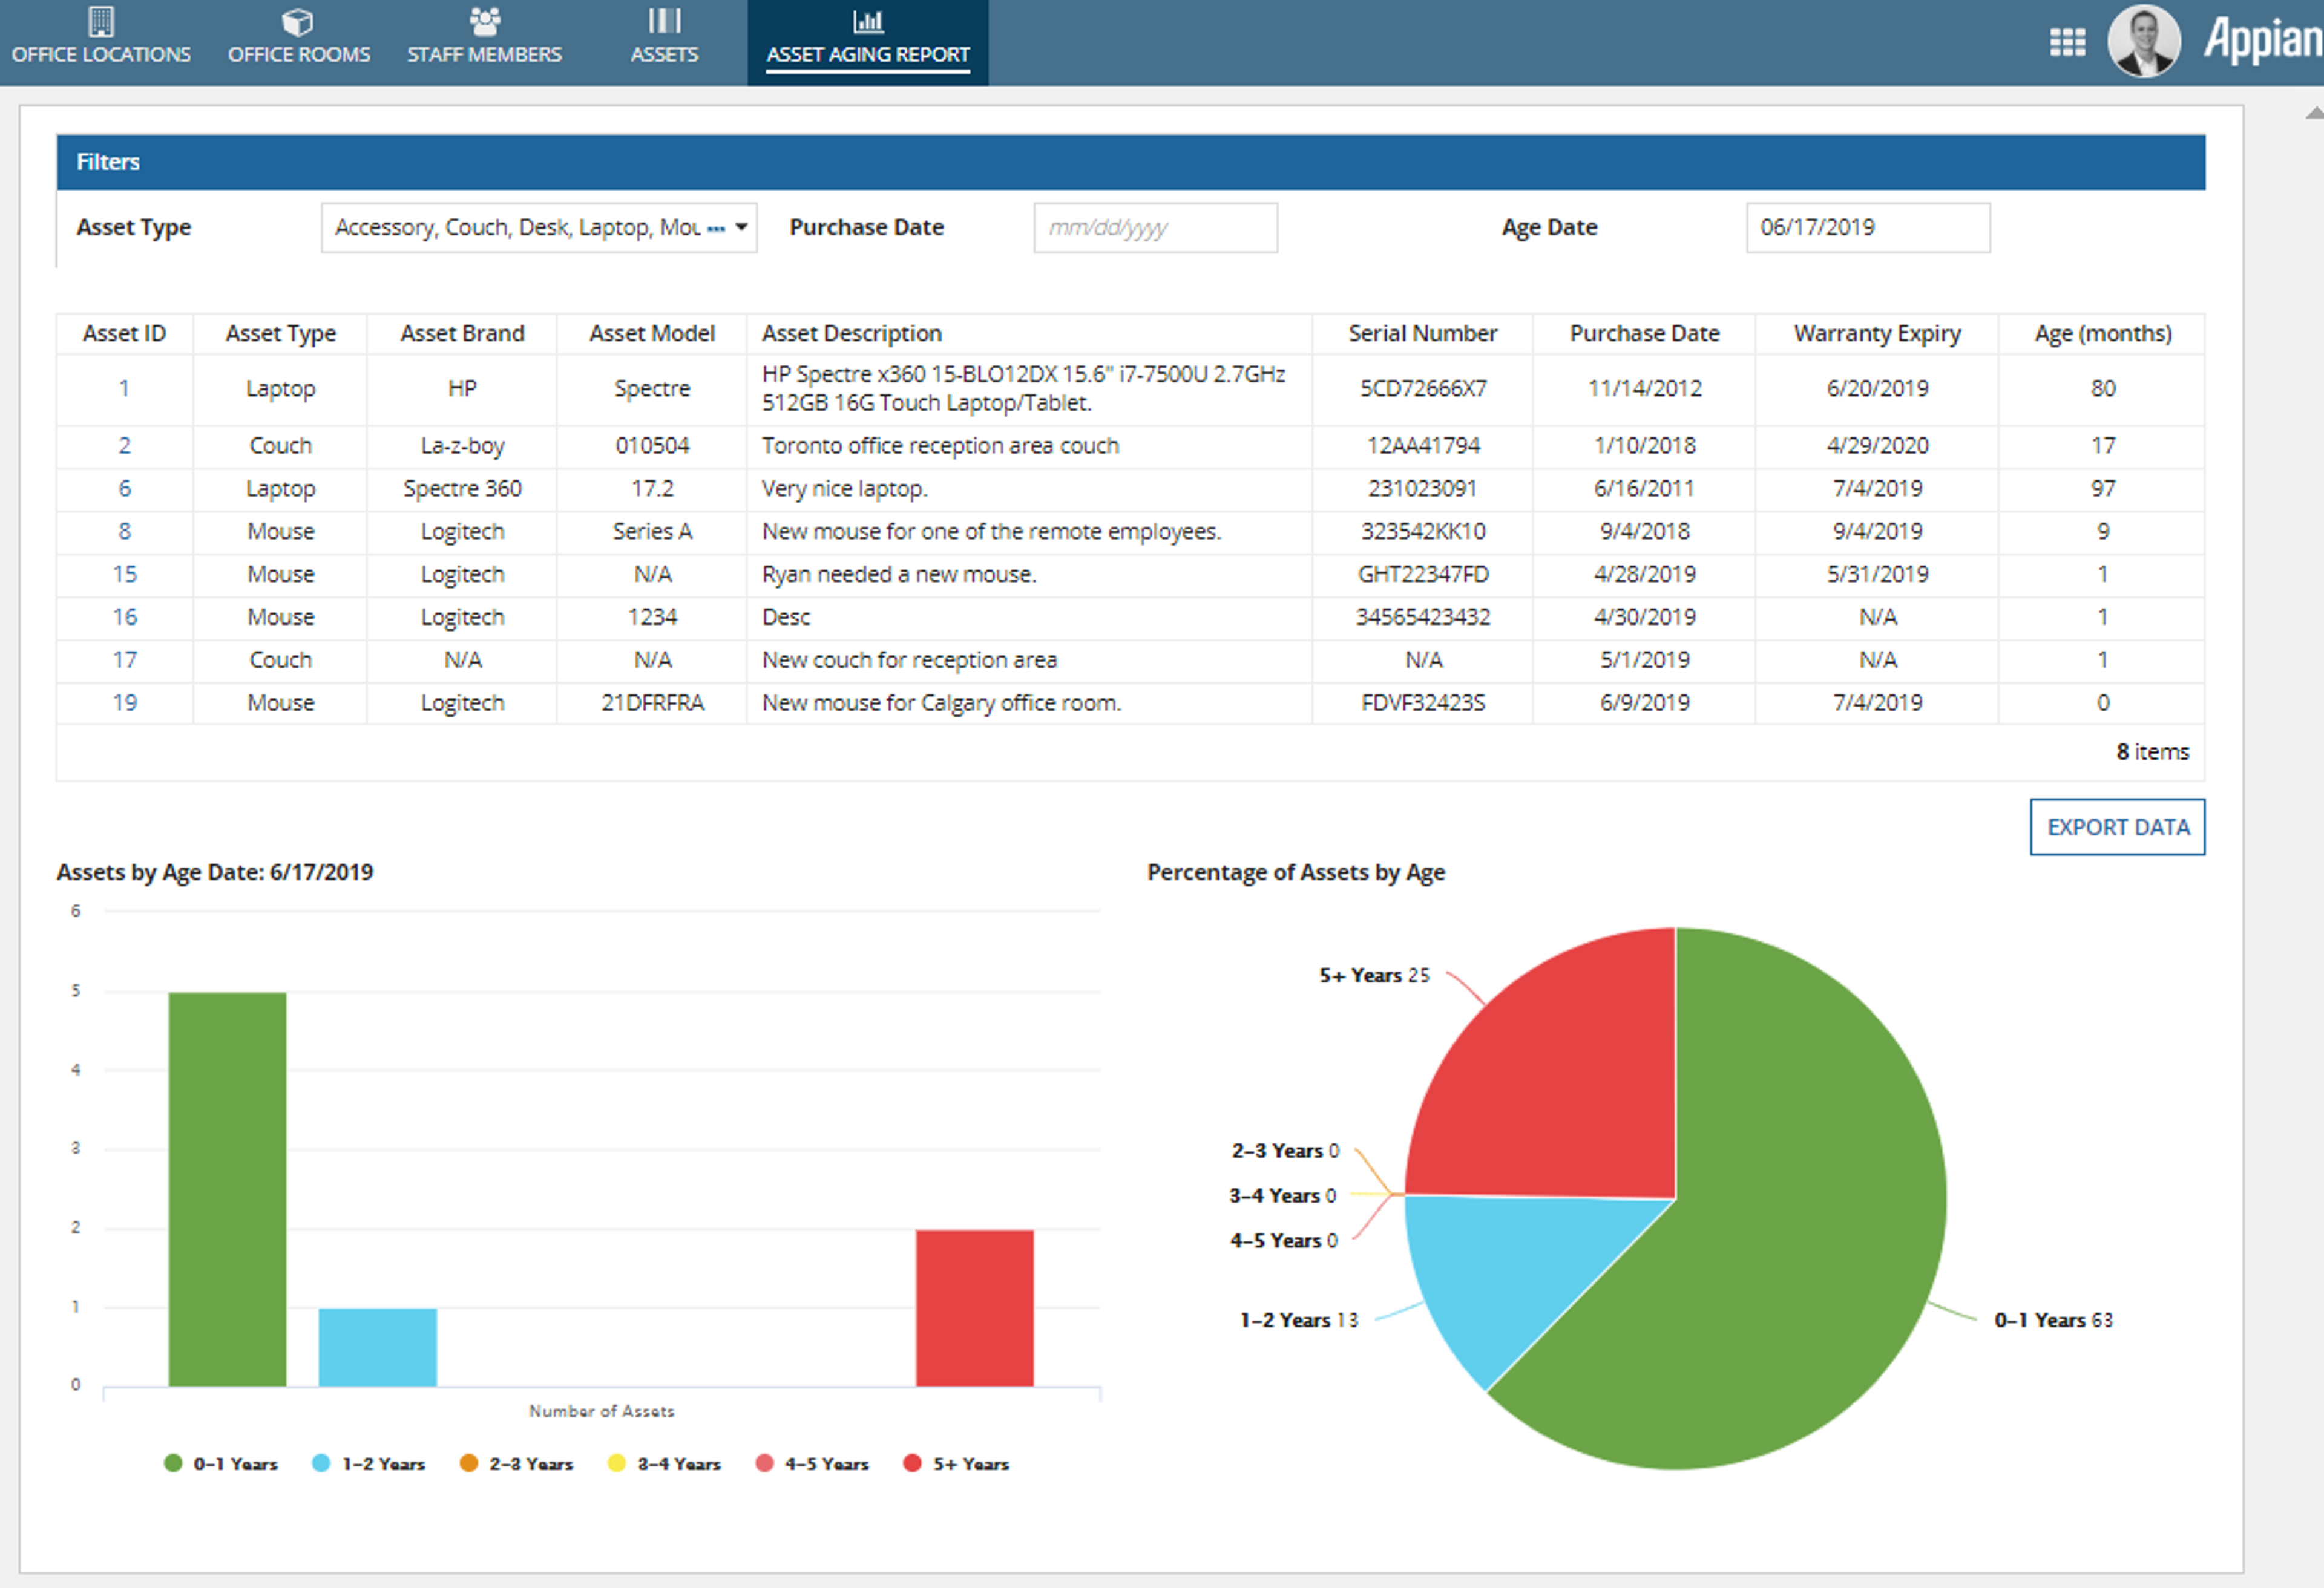Open asset ID 17 link

124,661
